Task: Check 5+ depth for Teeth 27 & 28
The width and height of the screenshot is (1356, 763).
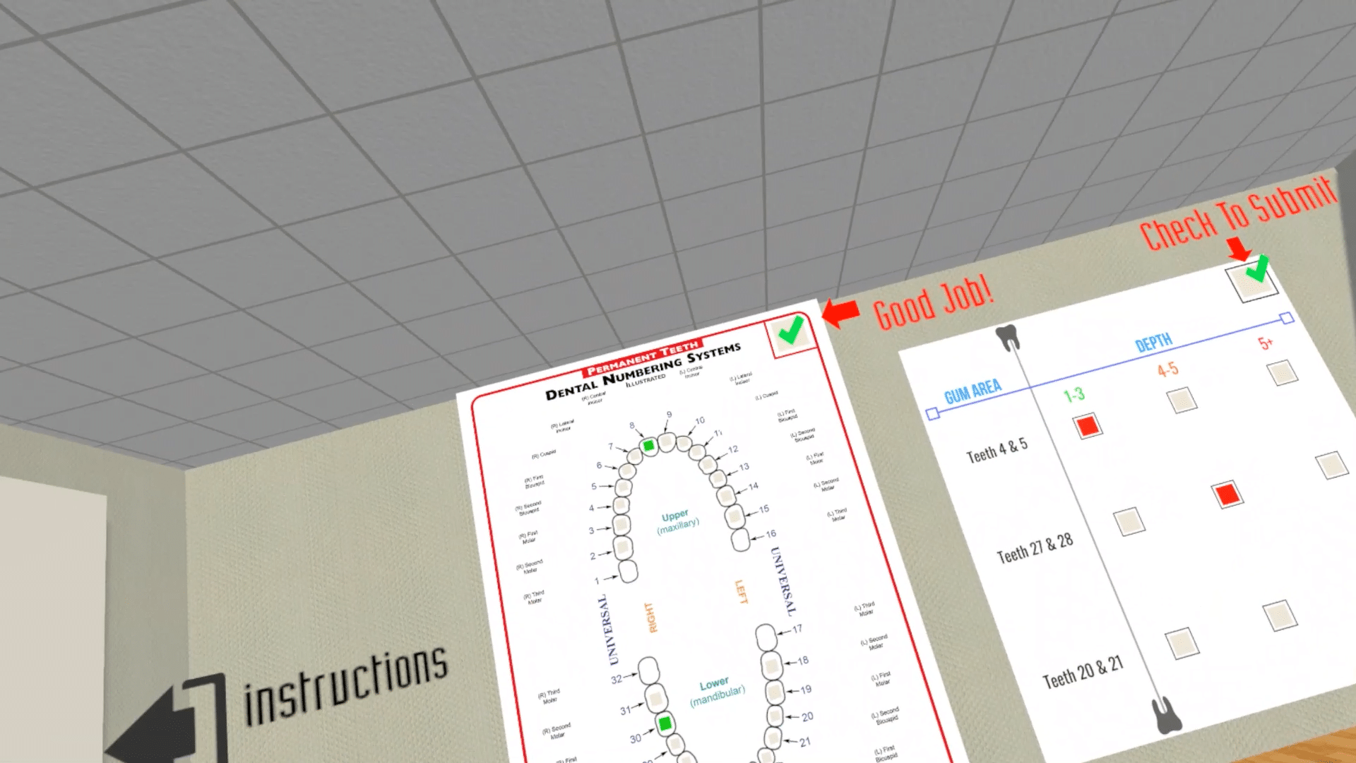Action: click(x=1332, y=466)
